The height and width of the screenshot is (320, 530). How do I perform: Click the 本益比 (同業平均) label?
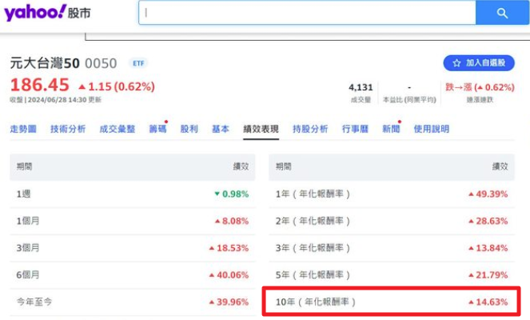click(409, 100)
